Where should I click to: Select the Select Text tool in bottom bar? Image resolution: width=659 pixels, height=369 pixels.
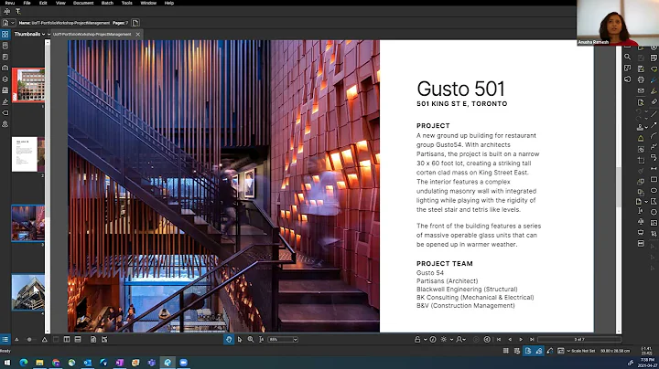[262, 339]
